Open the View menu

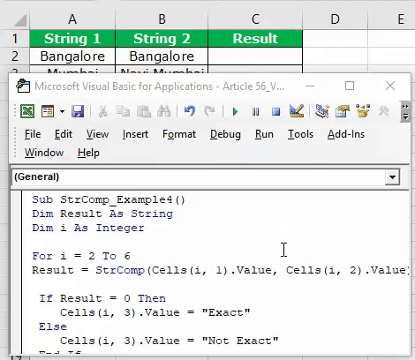97,134
